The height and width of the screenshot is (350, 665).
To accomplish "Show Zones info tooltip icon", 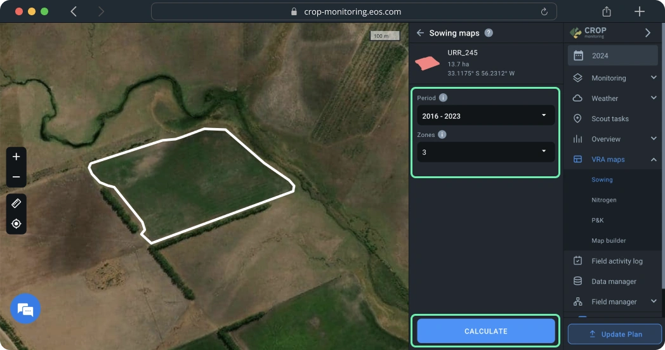I will click(x=442, y=134).
